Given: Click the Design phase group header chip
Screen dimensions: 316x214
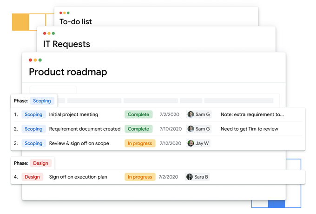Looking at the screenshot, I should click(40, 163).
